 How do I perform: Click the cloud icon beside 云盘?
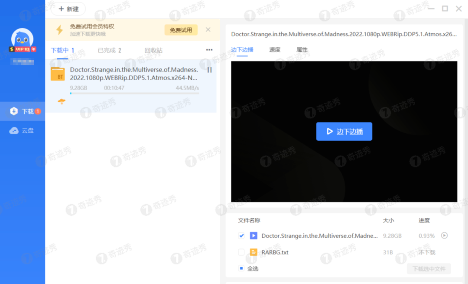click(x=14, y=131)
